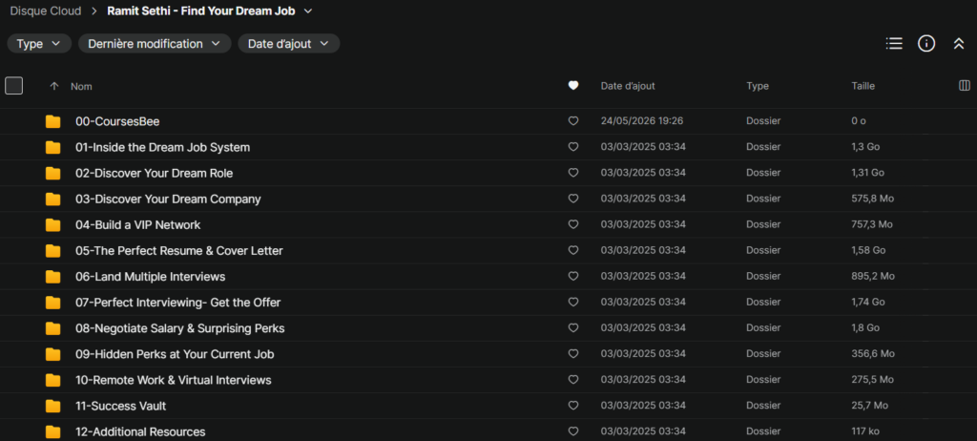Open 08-Negotiate Salary & Surprising Perks
Viewport: 977px width, 441px height.
tap(180, 328)
